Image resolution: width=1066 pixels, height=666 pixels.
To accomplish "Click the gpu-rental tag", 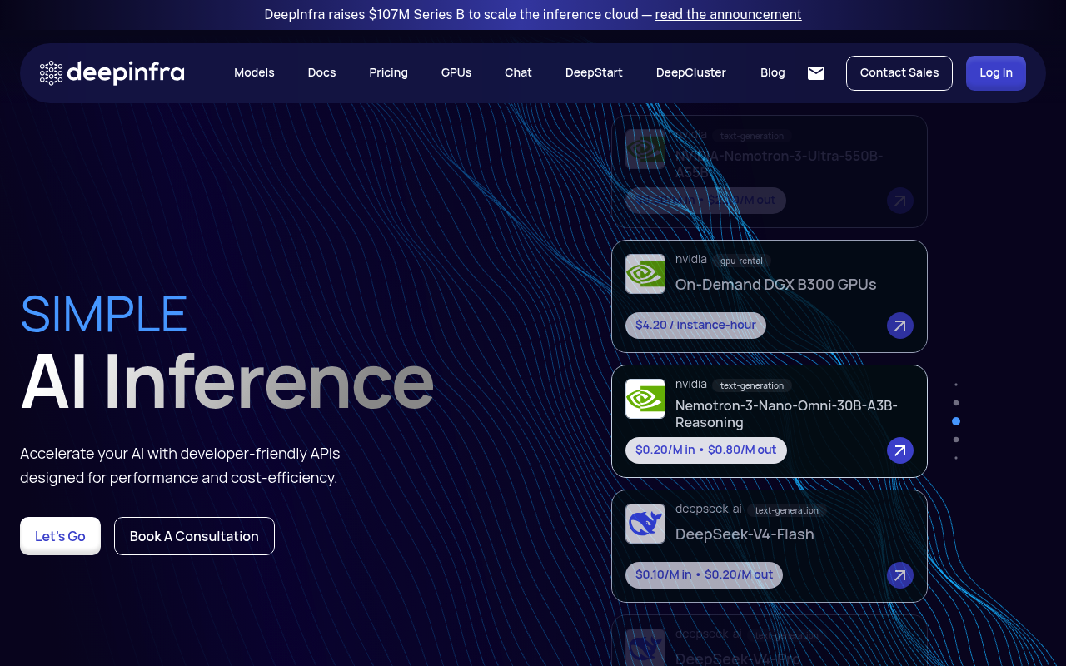I will [x=741, y=261].
